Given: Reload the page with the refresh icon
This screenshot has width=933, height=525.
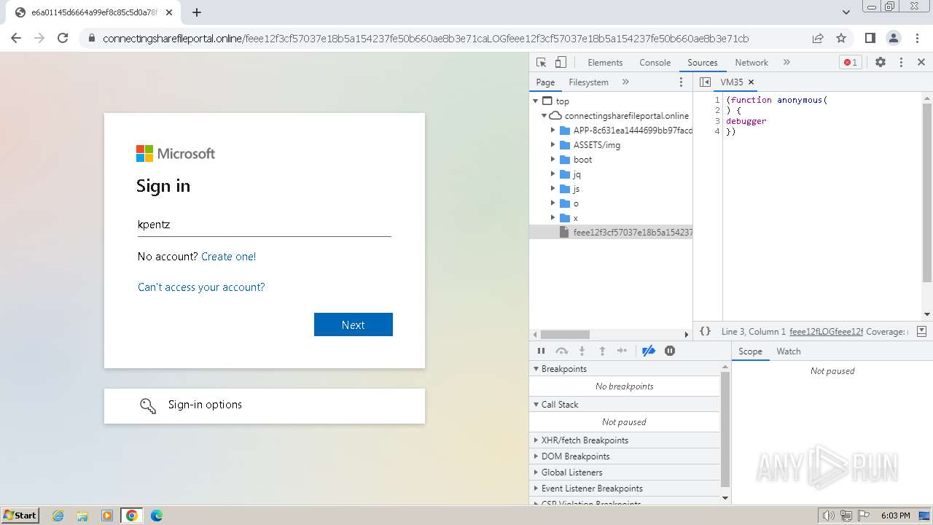Looking at the screenshot, I should (x=63, y=38).
